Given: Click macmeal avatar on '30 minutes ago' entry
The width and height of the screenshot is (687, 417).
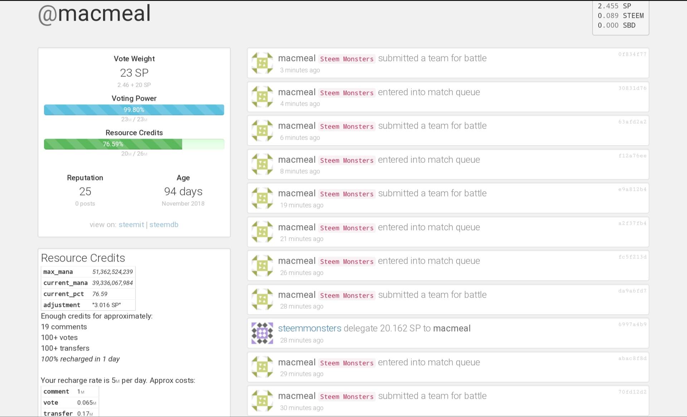Looking at the screenshot, I should (x=262, y=401).
